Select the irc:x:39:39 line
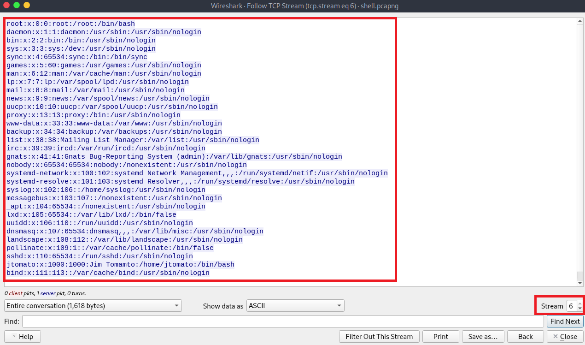The height and width of the screenshot is (345, 585). (106, 148)
